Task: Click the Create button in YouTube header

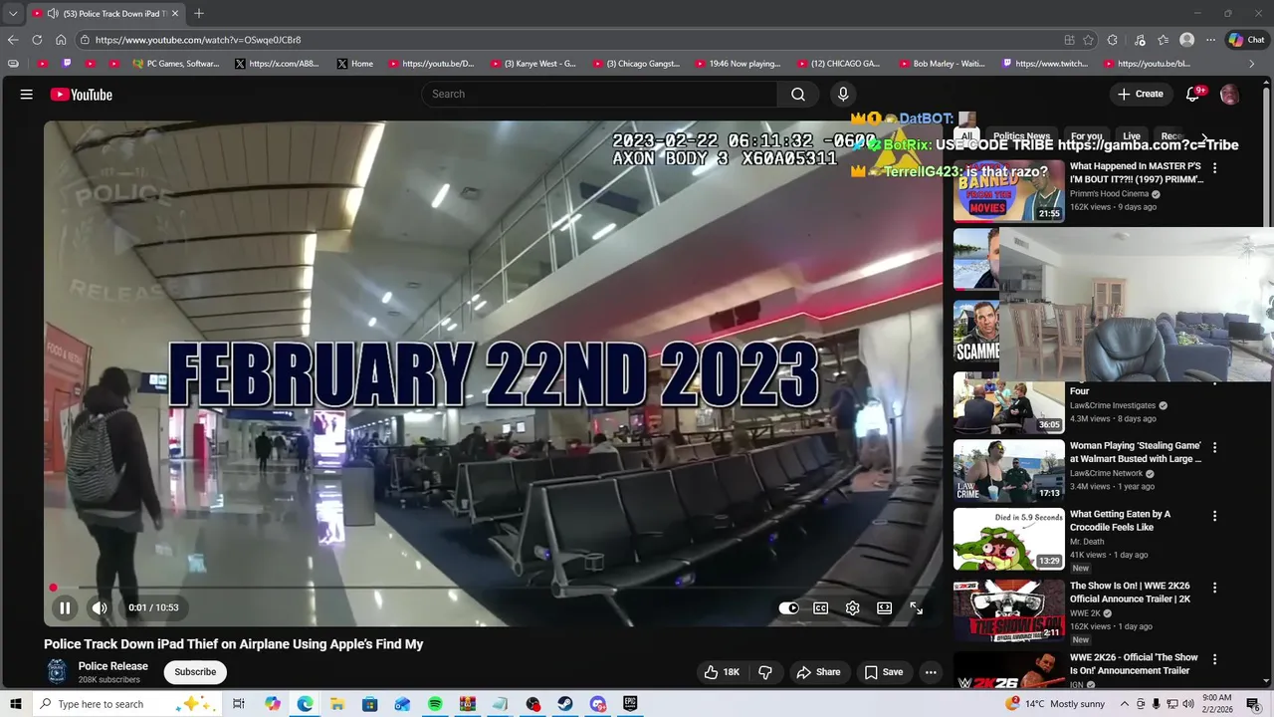Action: [x=1140, y=94]
